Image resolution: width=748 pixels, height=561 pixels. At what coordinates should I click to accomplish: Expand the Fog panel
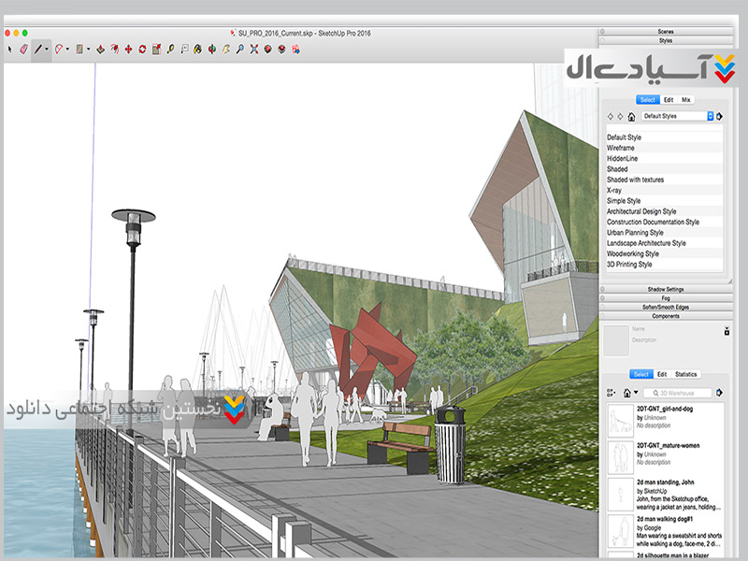[x=666, y=298]
